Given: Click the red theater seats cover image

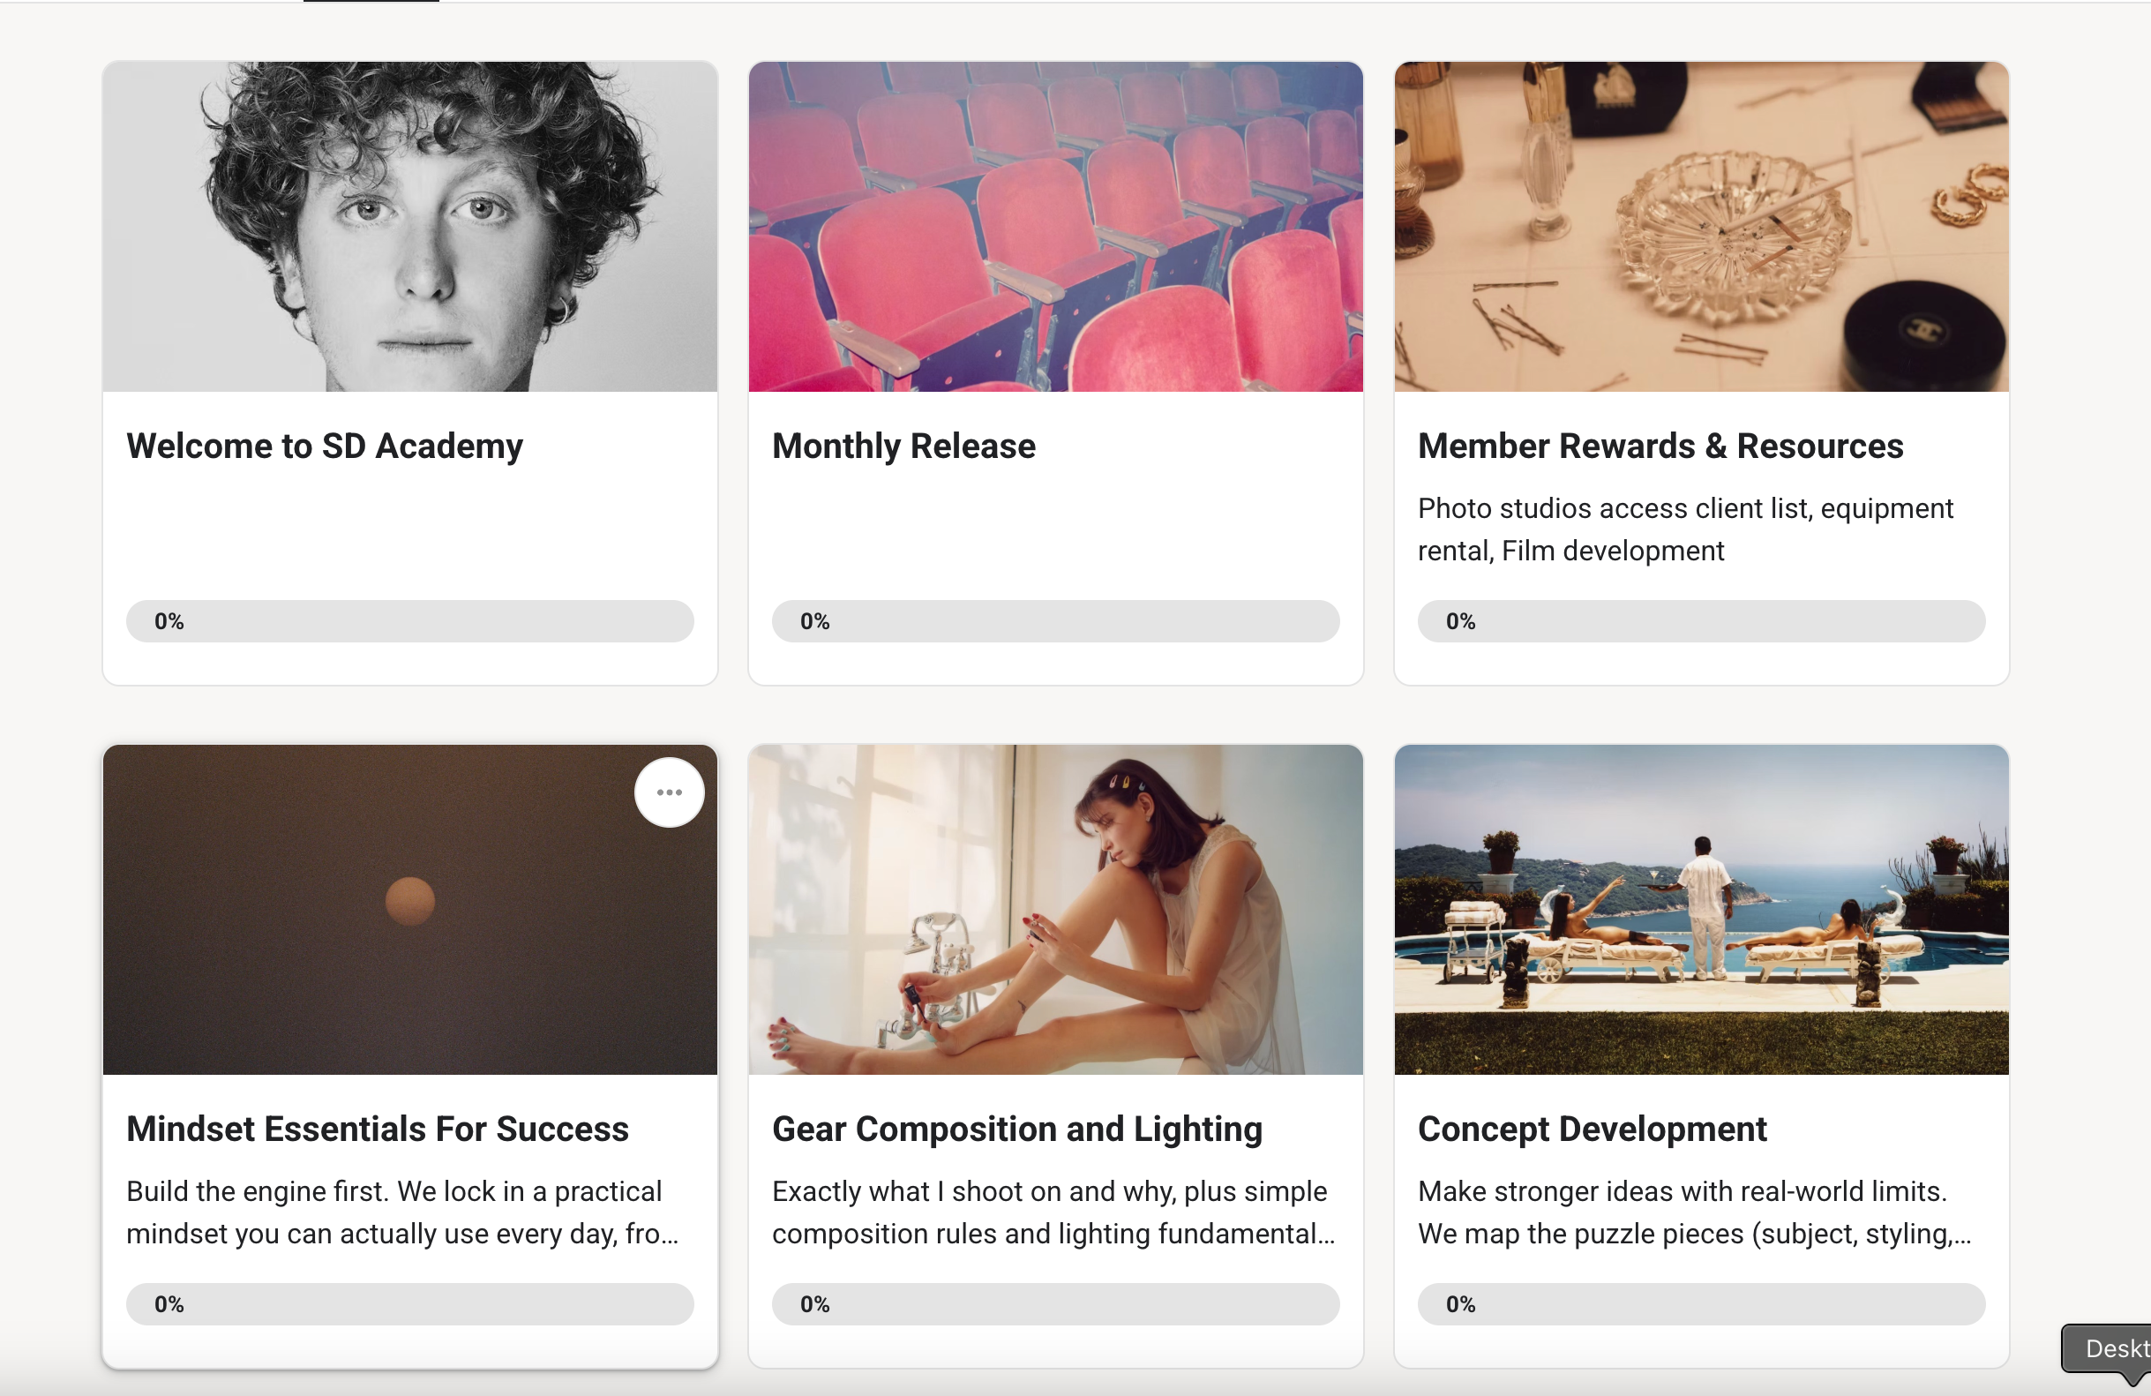Looking at the screenshot, I should [x=1054, y=226].
